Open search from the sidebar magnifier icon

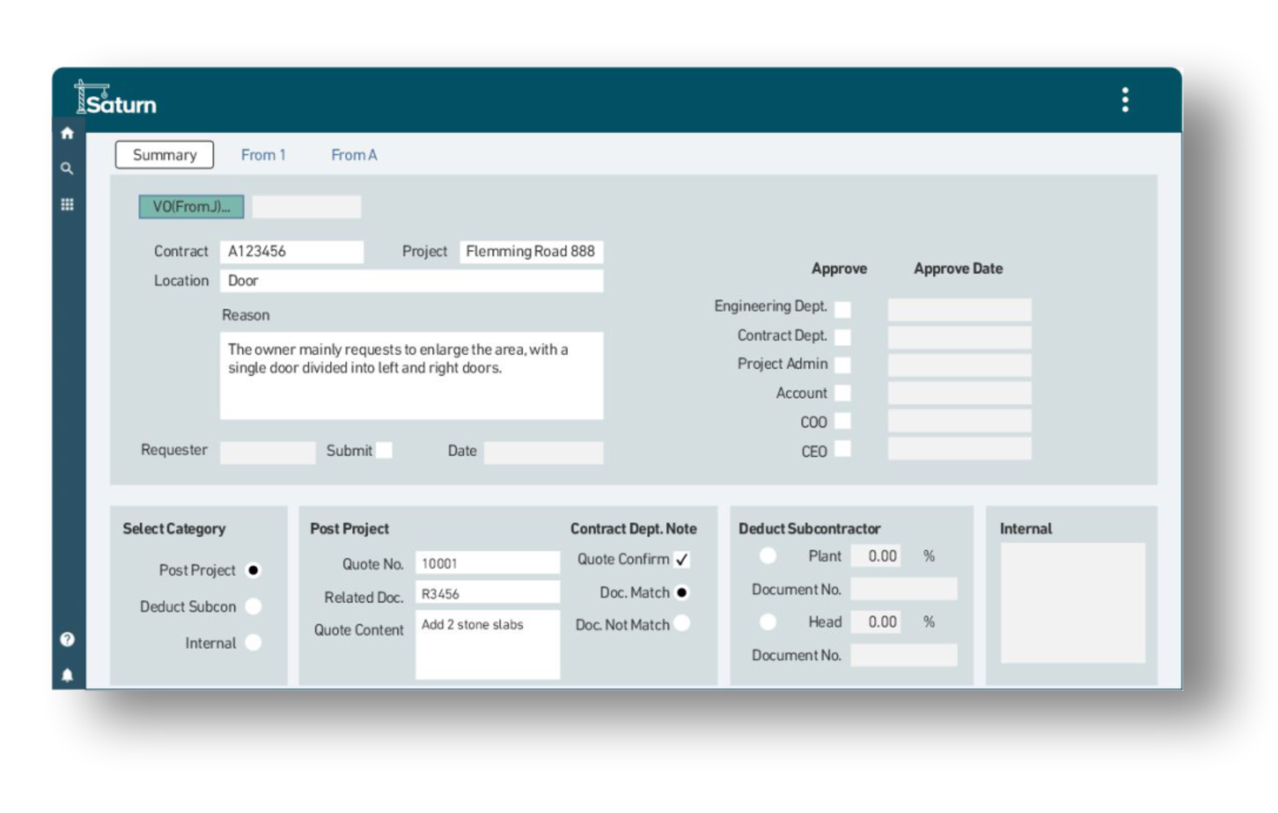pos(67,169)
